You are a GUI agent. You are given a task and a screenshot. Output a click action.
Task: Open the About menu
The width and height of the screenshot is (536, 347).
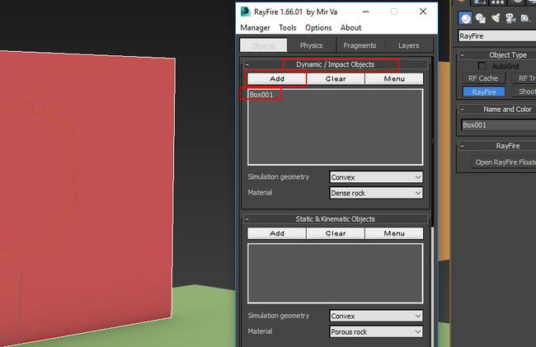(350, 28)
